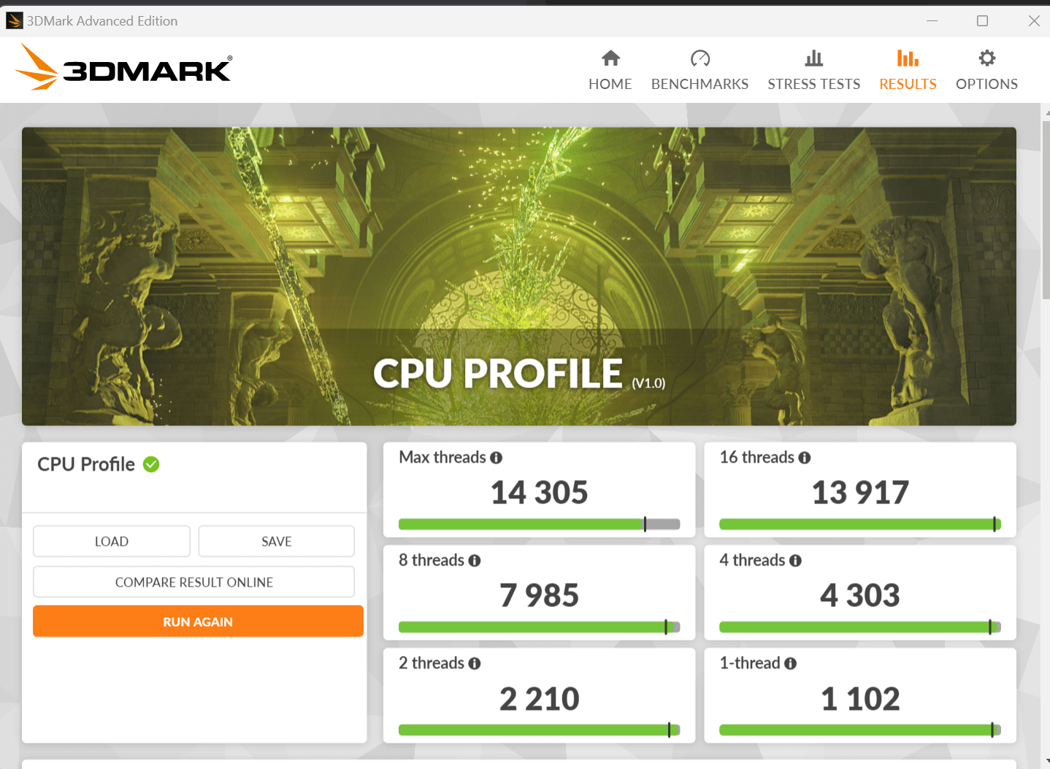Click the 16 threads score 13 917
The image size is (1050, 769).
pos(860,492)
